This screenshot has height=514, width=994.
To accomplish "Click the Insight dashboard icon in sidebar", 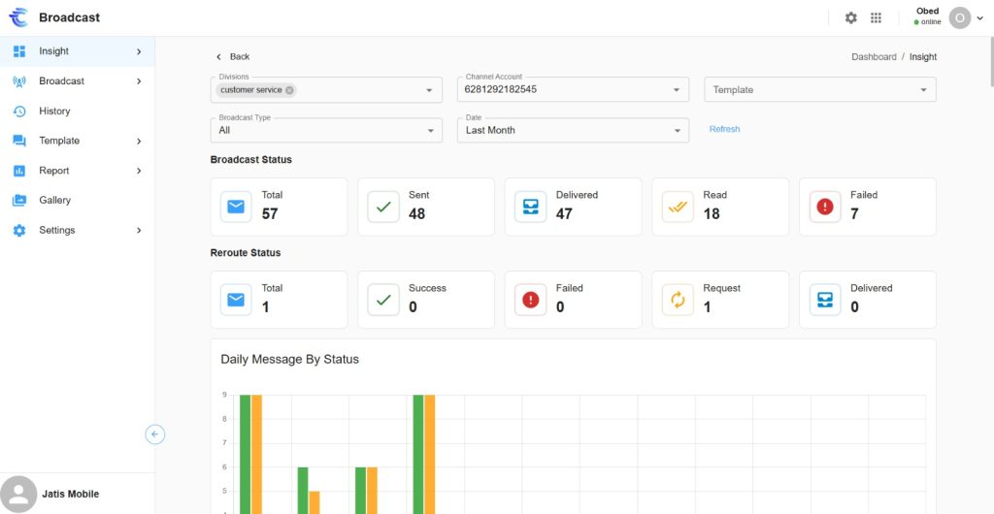I will [x=19, y=51].
